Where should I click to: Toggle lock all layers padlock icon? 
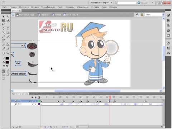coord(35,97)
